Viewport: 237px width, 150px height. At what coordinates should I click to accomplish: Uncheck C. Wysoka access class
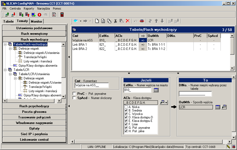coord(126,114)
